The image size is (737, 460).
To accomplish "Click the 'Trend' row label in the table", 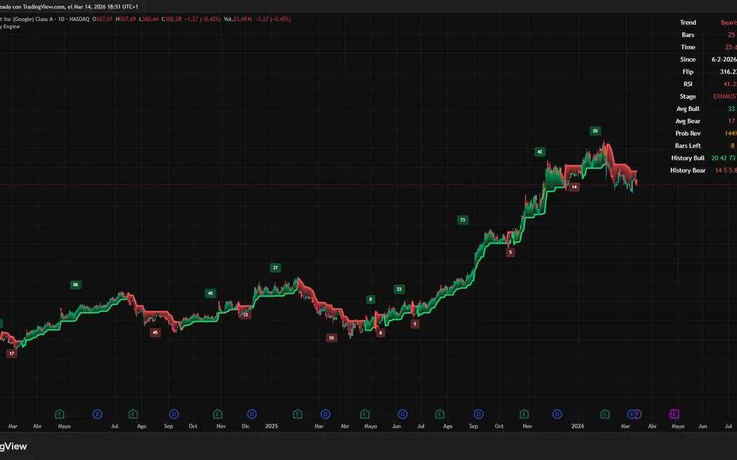I will pos(688,22).
